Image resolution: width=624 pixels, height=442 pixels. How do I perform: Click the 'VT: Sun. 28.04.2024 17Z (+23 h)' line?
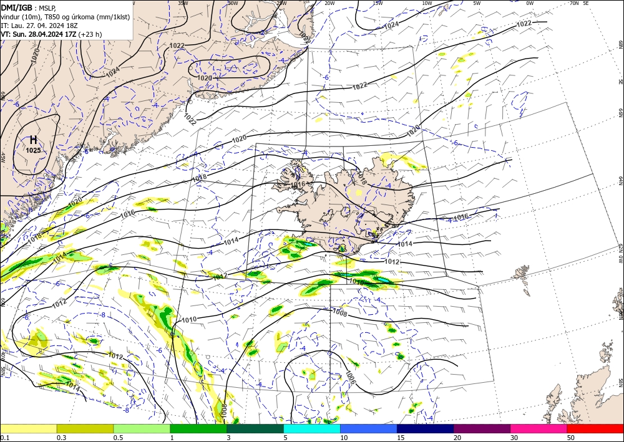pyautogui.click(x=51, y=34)
